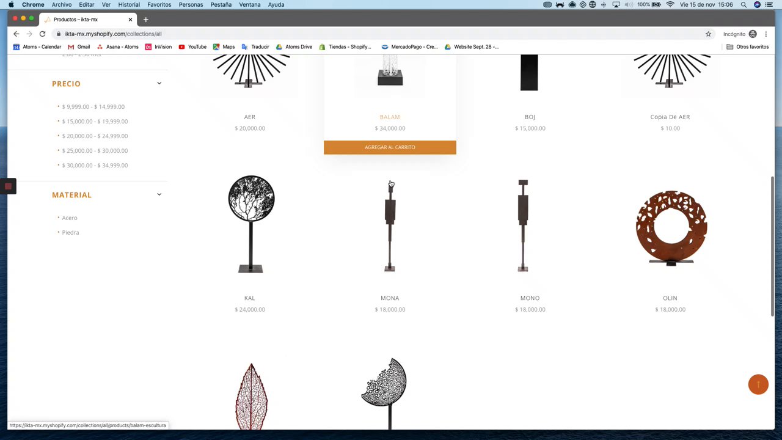
Task: Click the page vertical scrollbar thumb
Action: click(772, 246)
